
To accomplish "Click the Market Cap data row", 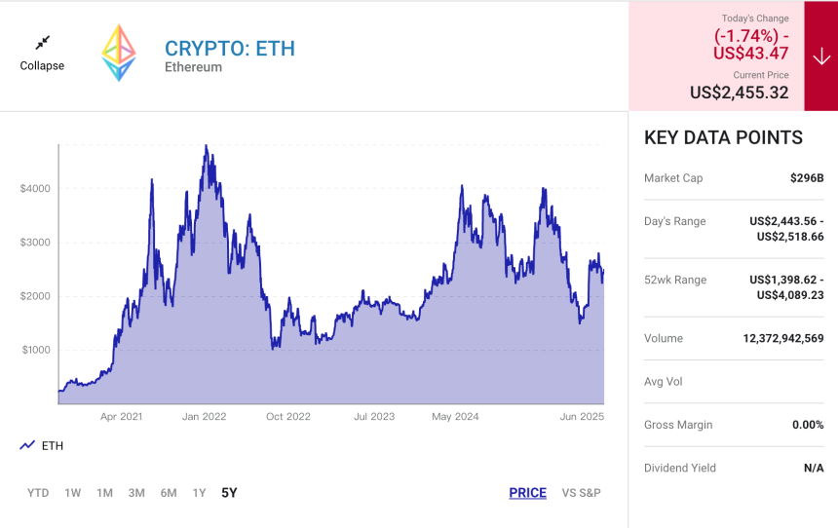I will pos(734,178).
